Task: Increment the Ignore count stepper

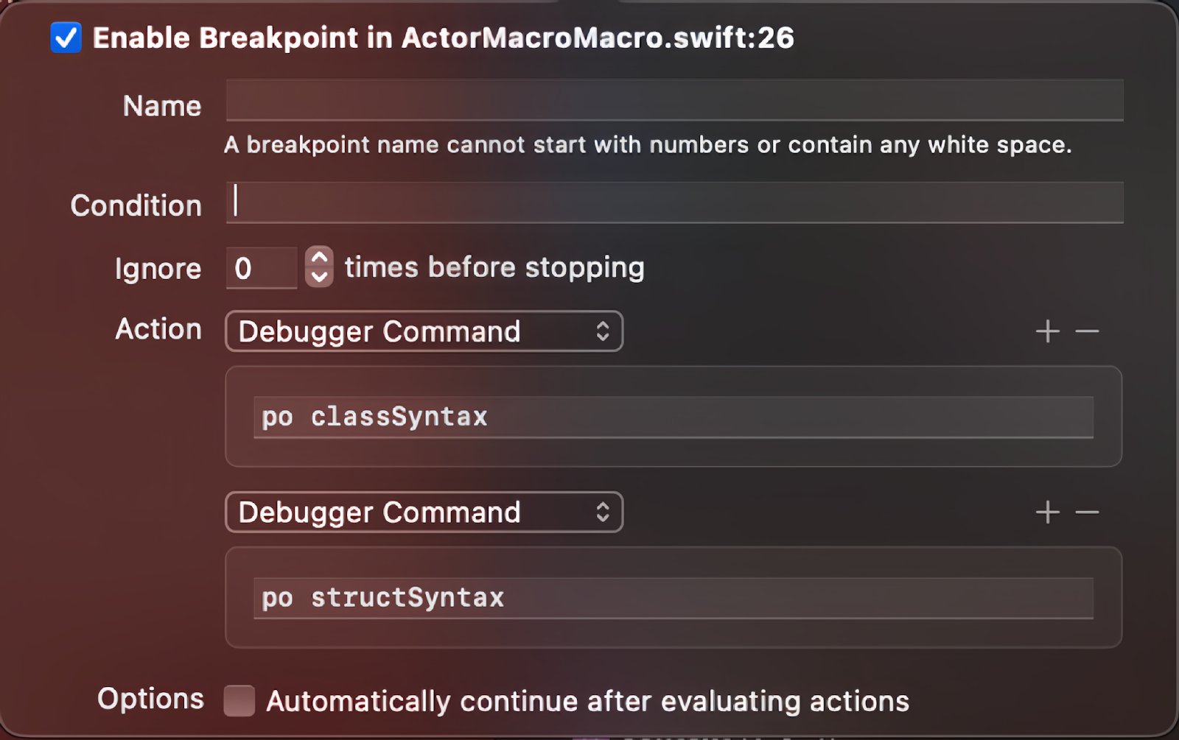Action: pos(319,258)
